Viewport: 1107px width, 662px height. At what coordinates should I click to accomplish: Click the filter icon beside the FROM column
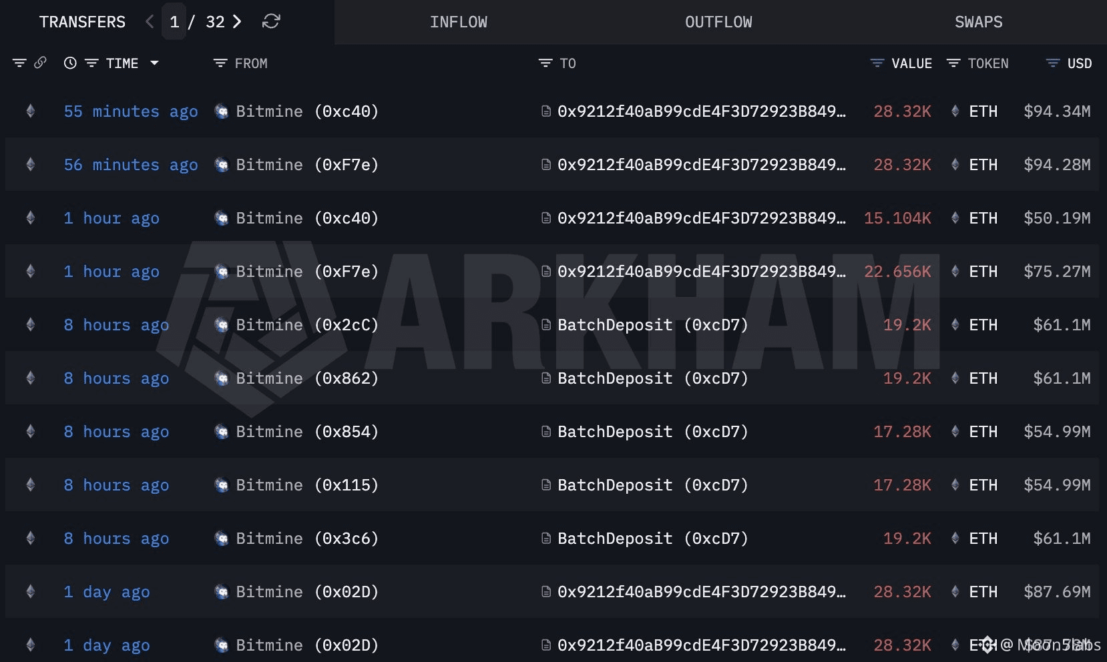click(x=220, y=63)
